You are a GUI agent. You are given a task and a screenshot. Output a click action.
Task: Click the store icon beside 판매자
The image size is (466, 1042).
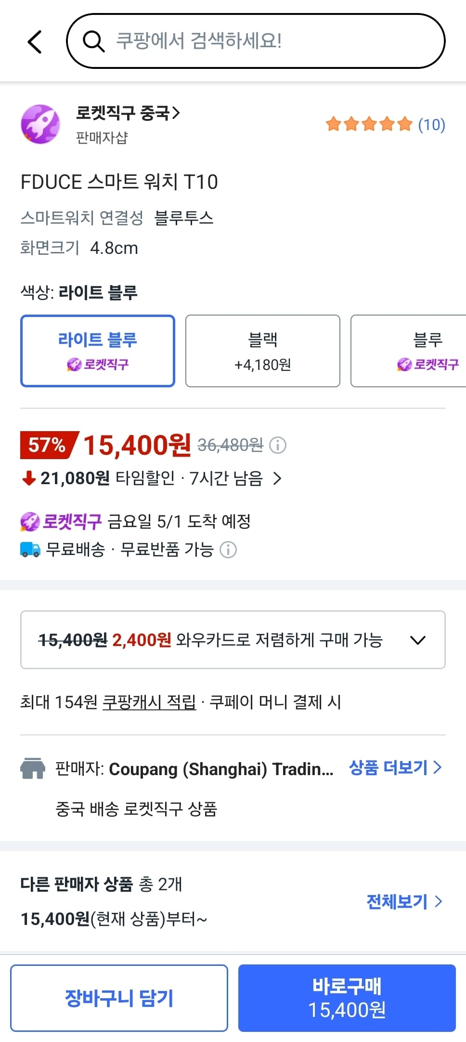[32, 768]
